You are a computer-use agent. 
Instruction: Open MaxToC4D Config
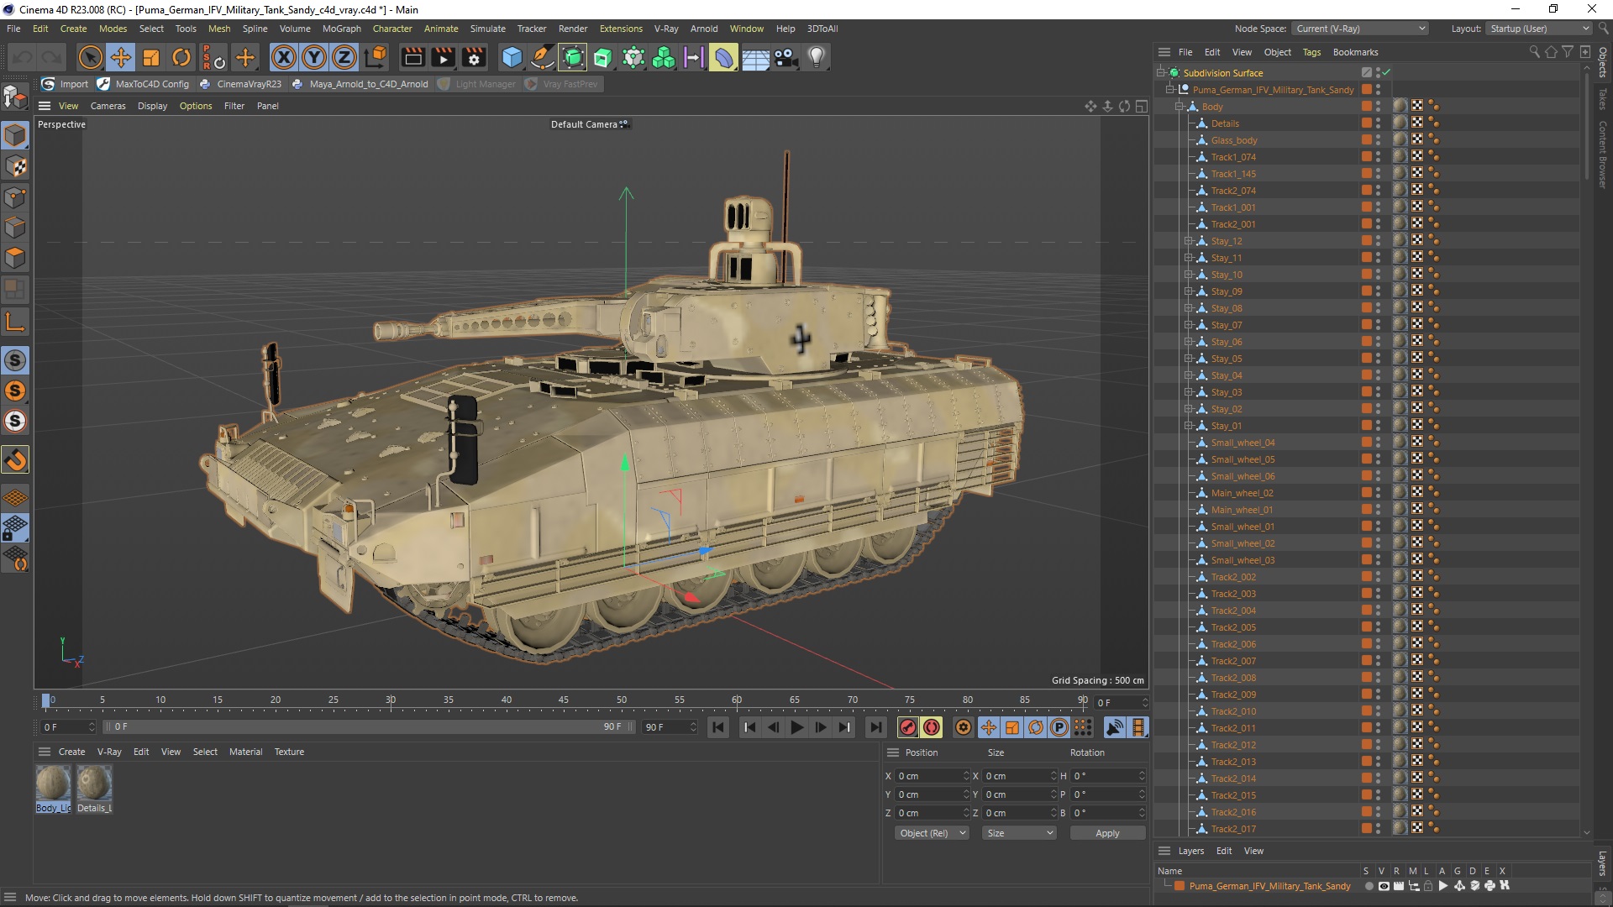pos(144,84)
